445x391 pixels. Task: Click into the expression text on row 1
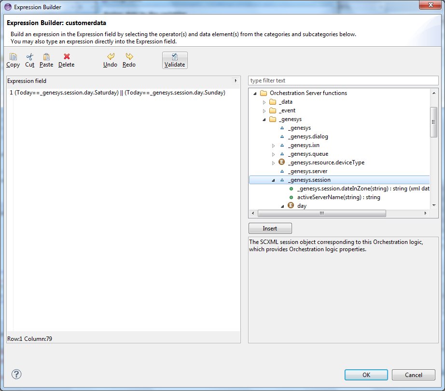tap(120, 93)
